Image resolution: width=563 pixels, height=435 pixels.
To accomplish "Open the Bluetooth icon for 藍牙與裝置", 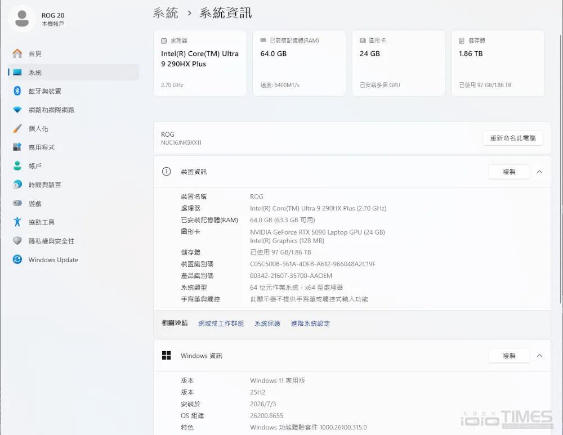I will point(17,91).
